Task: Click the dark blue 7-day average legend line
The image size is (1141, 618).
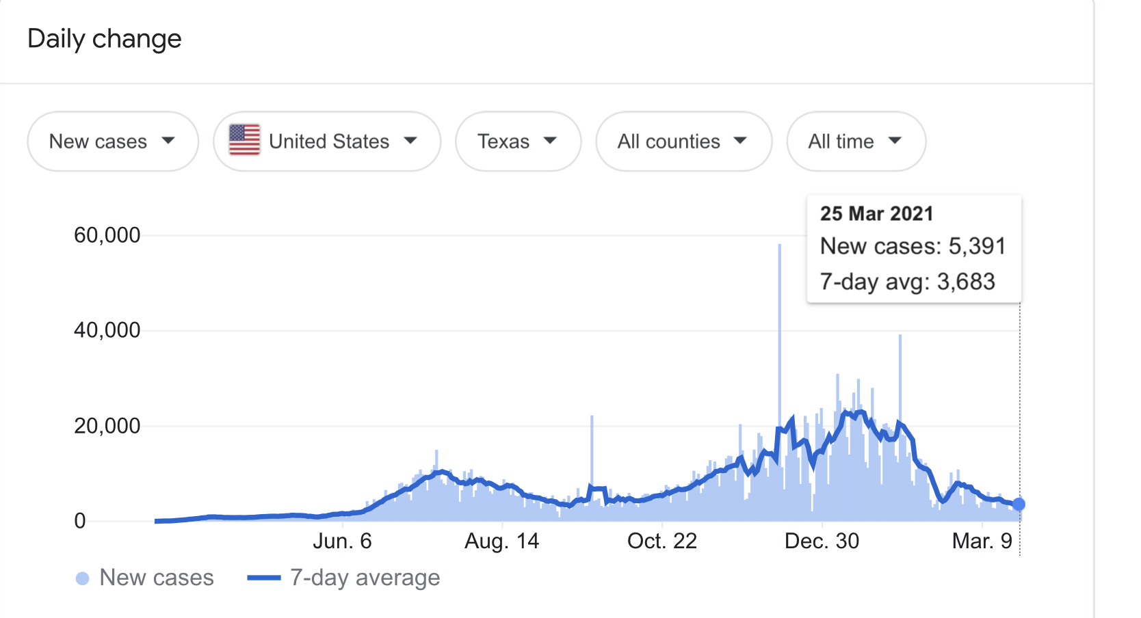Action: [x=264, y=578]
